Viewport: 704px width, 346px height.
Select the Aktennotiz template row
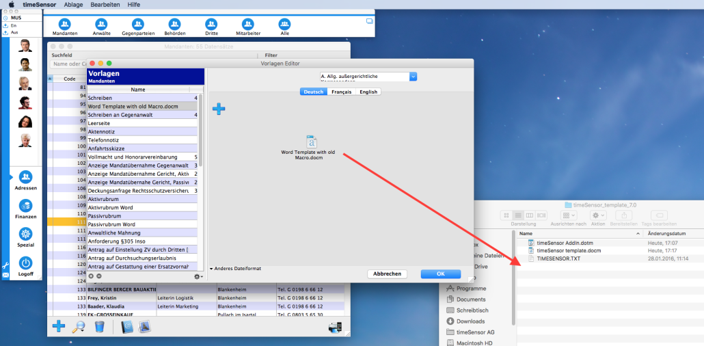142,132
